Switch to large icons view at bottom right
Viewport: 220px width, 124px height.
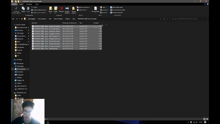click(207, 119)
